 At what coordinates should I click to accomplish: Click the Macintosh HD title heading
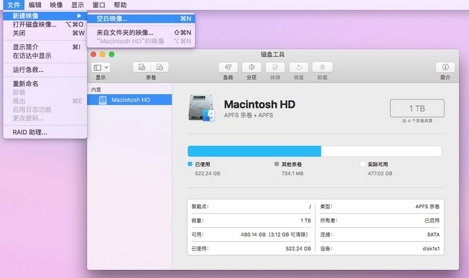(260, 104)
